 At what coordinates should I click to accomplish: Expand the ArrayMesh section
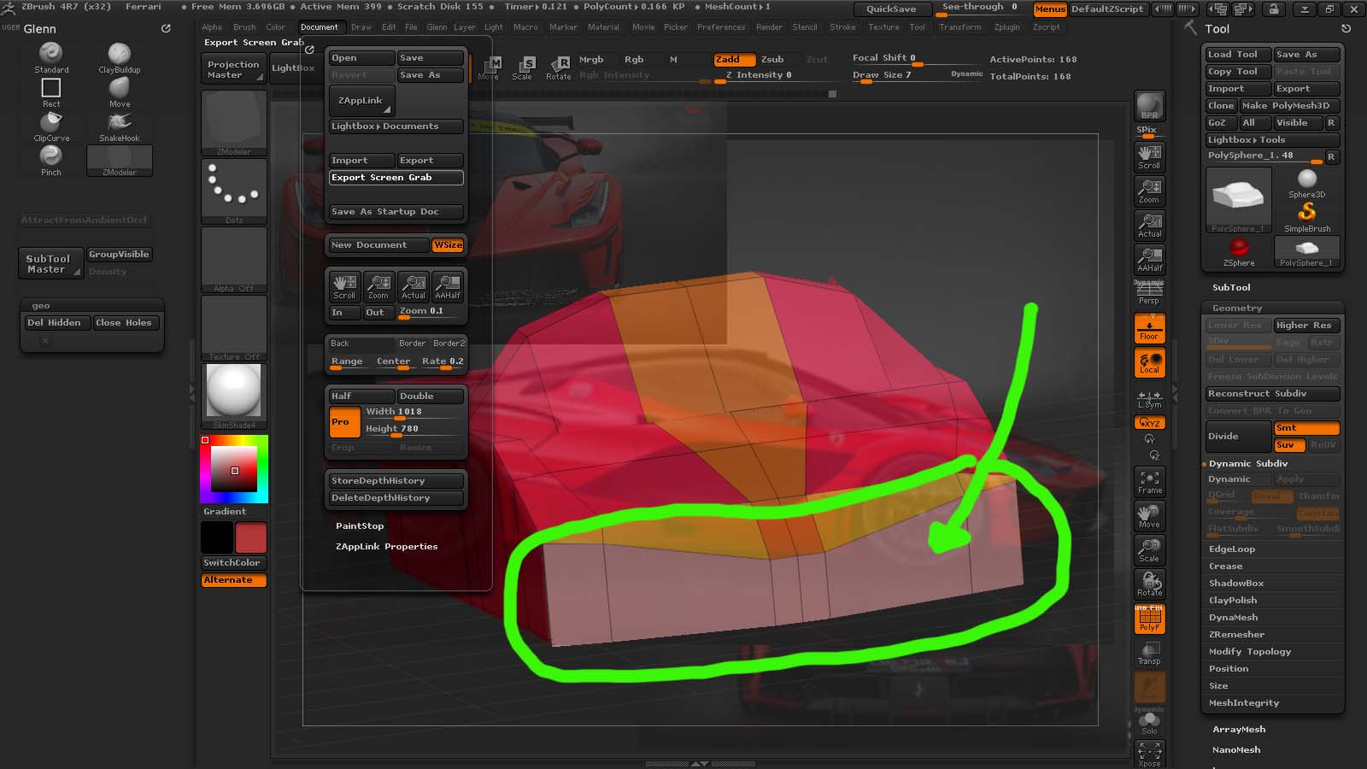(x=1239, y=730)
